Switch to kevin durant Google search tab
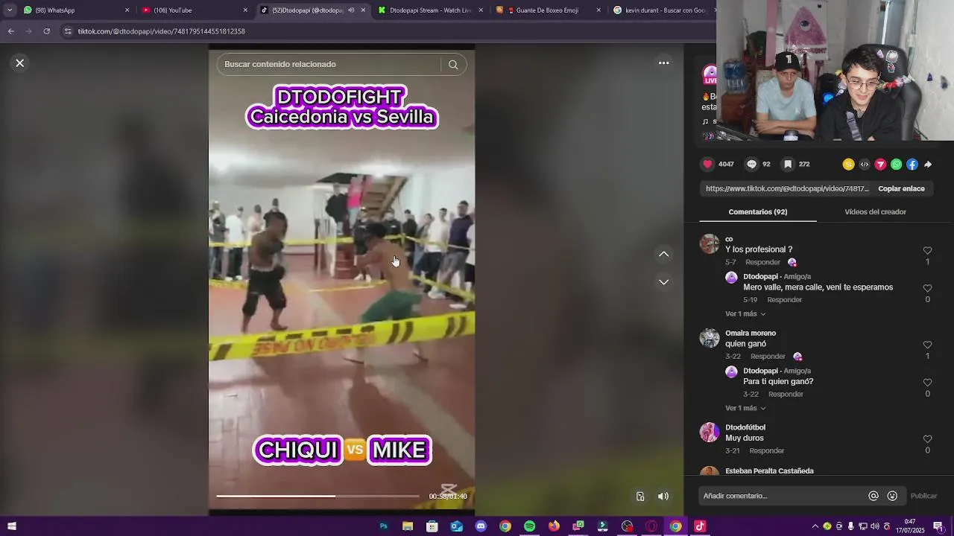 pyautogui.click(x=662, y=10)
